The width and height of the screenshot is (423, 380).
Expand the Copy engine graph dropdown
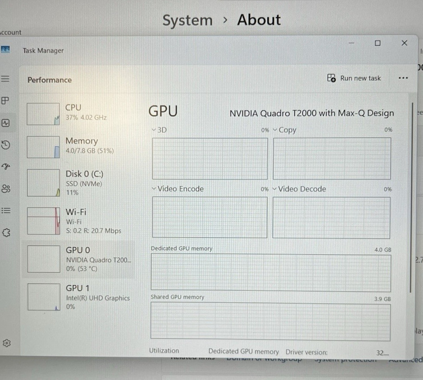click(285, 130)
